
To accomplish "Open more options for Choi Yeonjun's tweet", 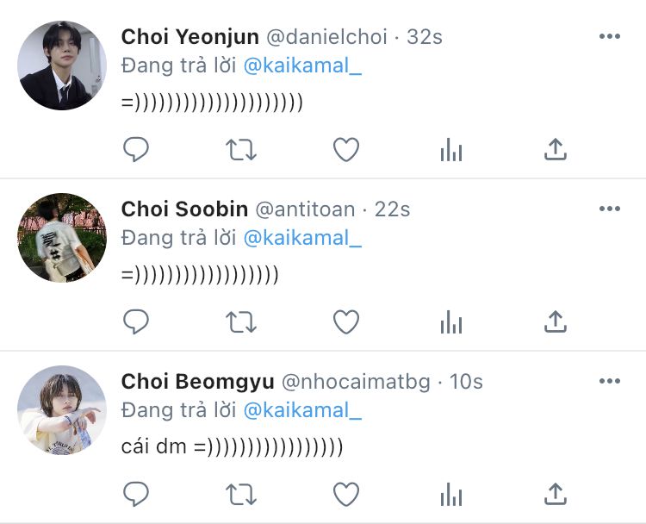I will [609, 36].
